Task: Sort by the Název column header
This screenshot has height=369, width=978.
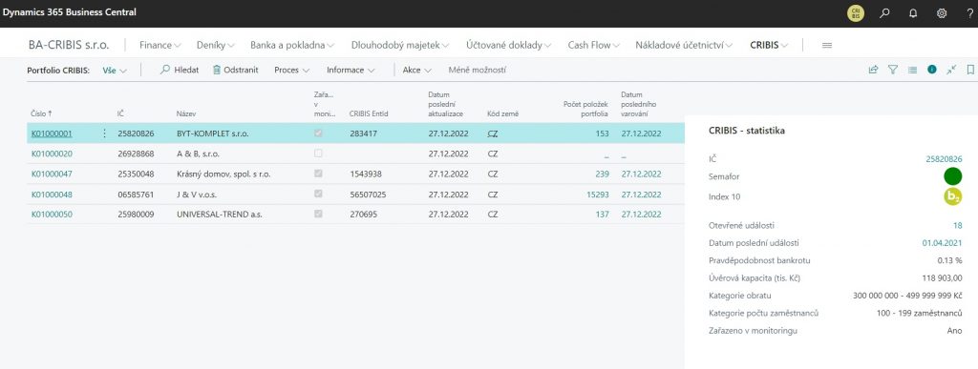Action: point(186,114)
